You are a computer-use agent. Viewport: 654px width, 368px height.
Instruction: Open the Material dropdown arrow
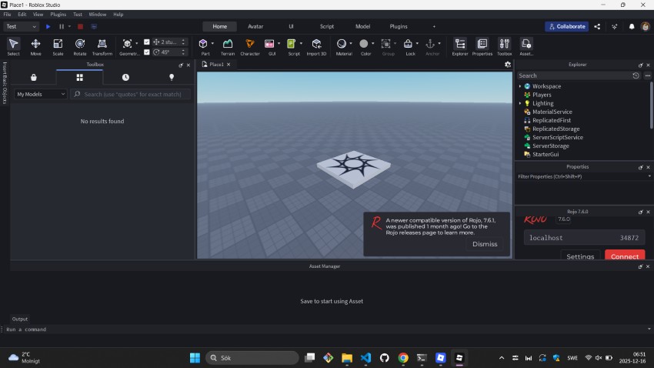(351, 43)
